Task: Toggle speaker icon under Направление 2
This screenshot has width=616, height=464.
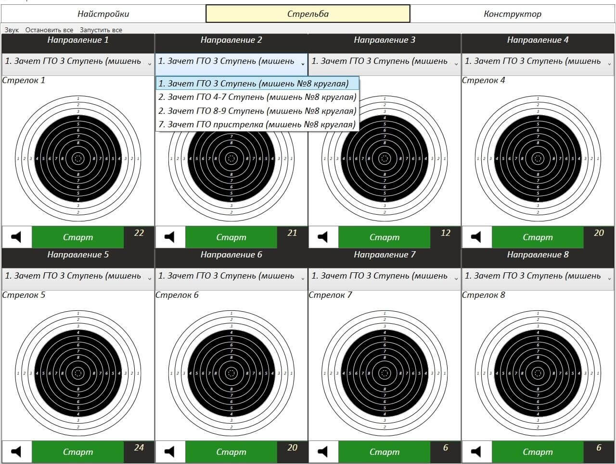Action: 169,237
